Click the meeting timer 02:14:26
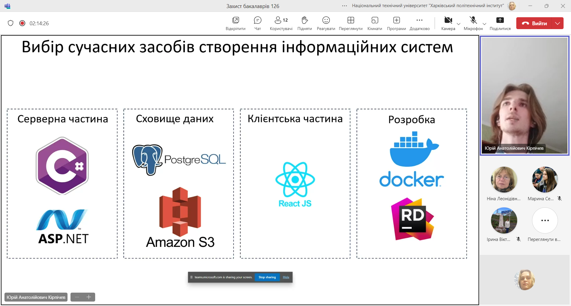Viewport: 571px width, 306px height. click(x=39, y=23)
